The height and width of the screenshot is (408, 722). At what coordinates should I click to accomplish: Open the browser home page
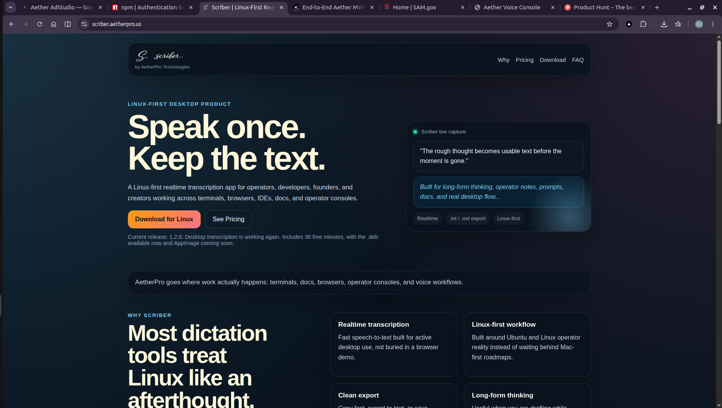pos(54,24)
